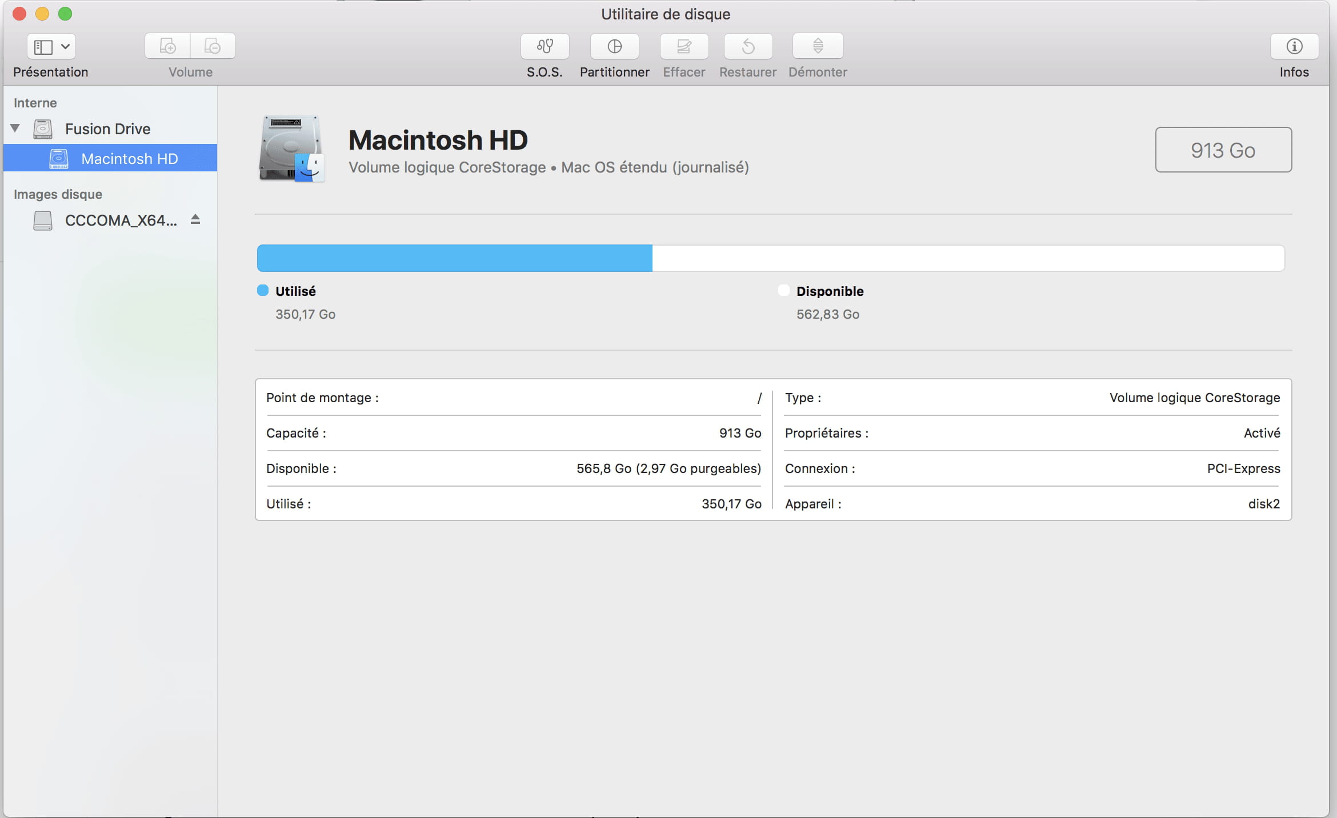Click the white Disponible legend dot
Image resolution: width=1337 pixels, height=818 pixels.
[x=784, y=291]
